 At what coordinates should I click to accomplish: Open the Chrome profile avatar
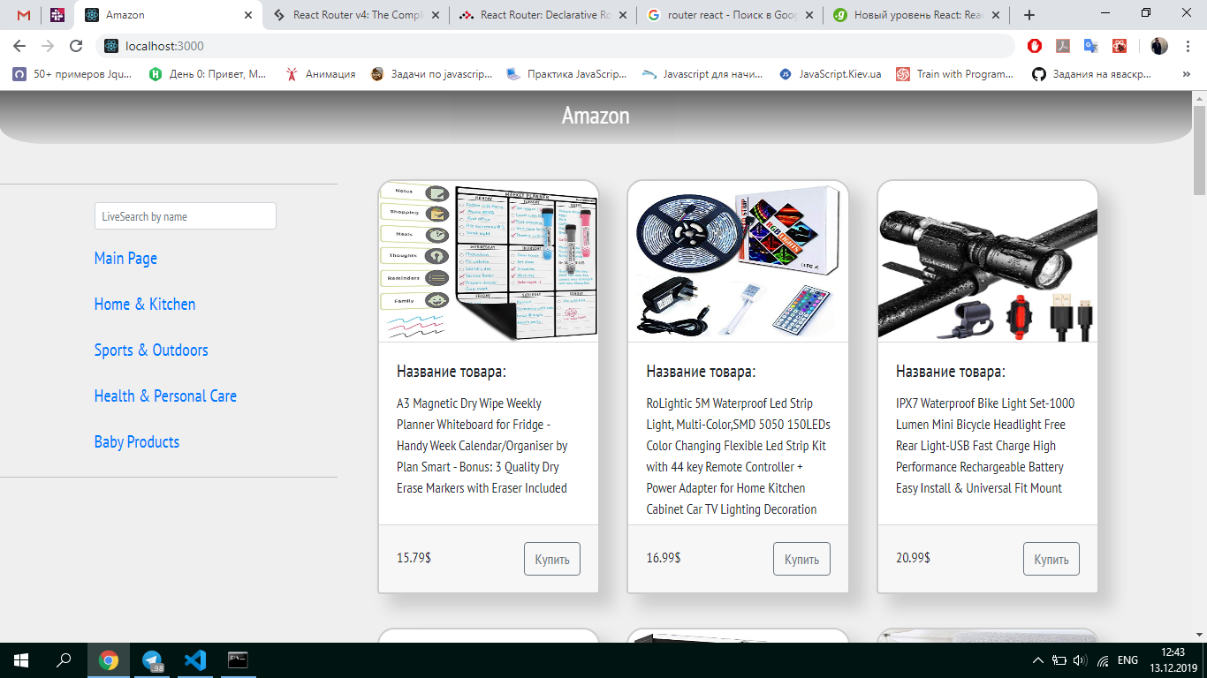click(1159, 46)
